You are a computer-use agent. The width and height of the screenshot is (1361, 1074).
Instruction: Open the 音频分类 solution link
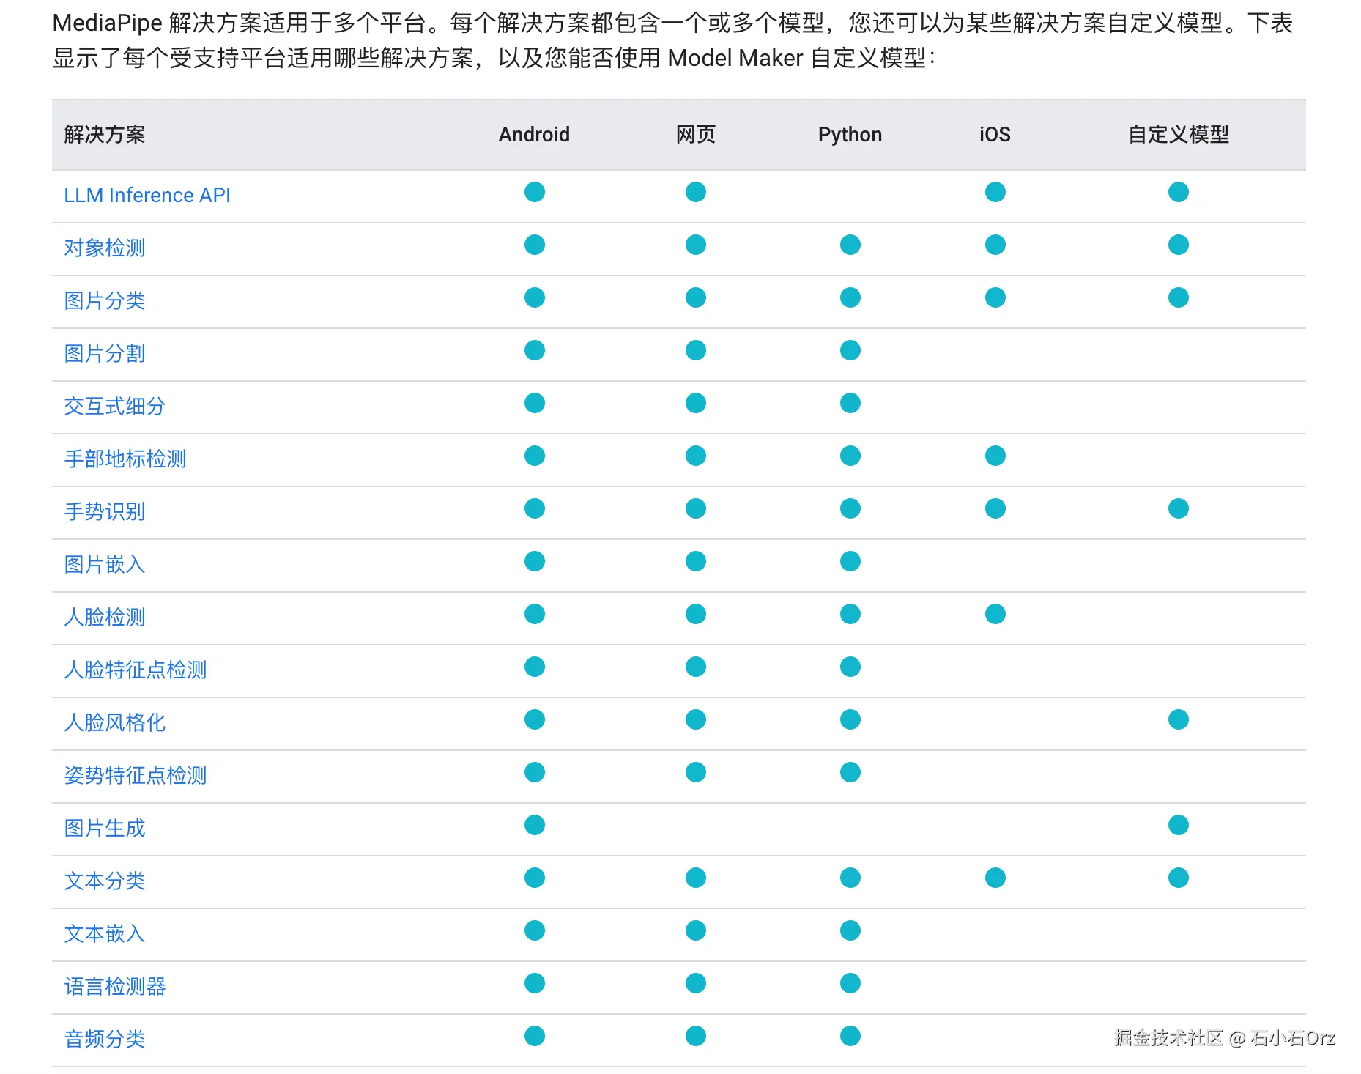coord(105,1040)
